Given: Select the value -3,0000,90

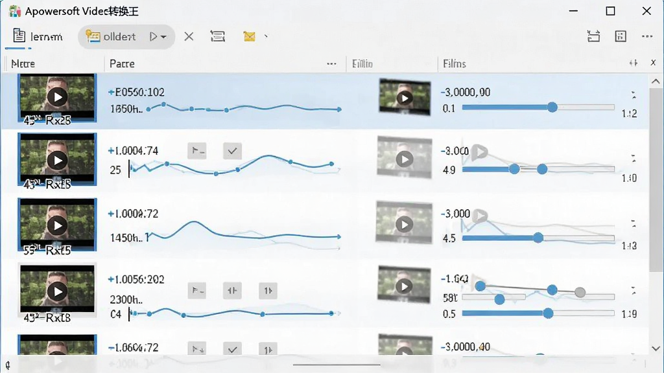Looking at the screenshot, I should (x=466, y=92).
